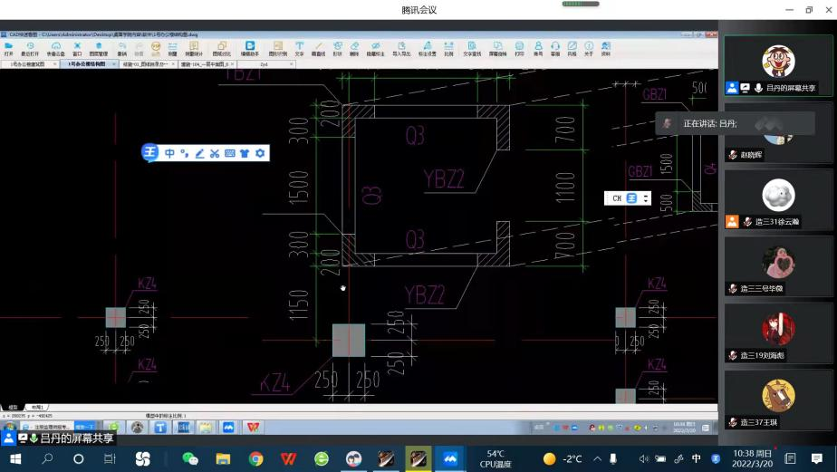Open the 资料 resources icon
The height and width of the screenshot is (472, 837).
click(606, 49)
